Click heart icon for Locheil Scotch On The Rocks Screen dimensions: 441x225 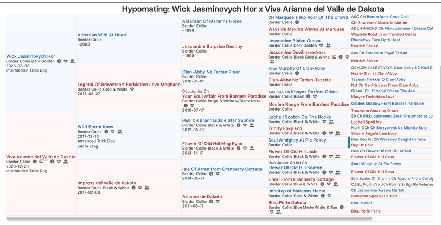tap(324, 122)
